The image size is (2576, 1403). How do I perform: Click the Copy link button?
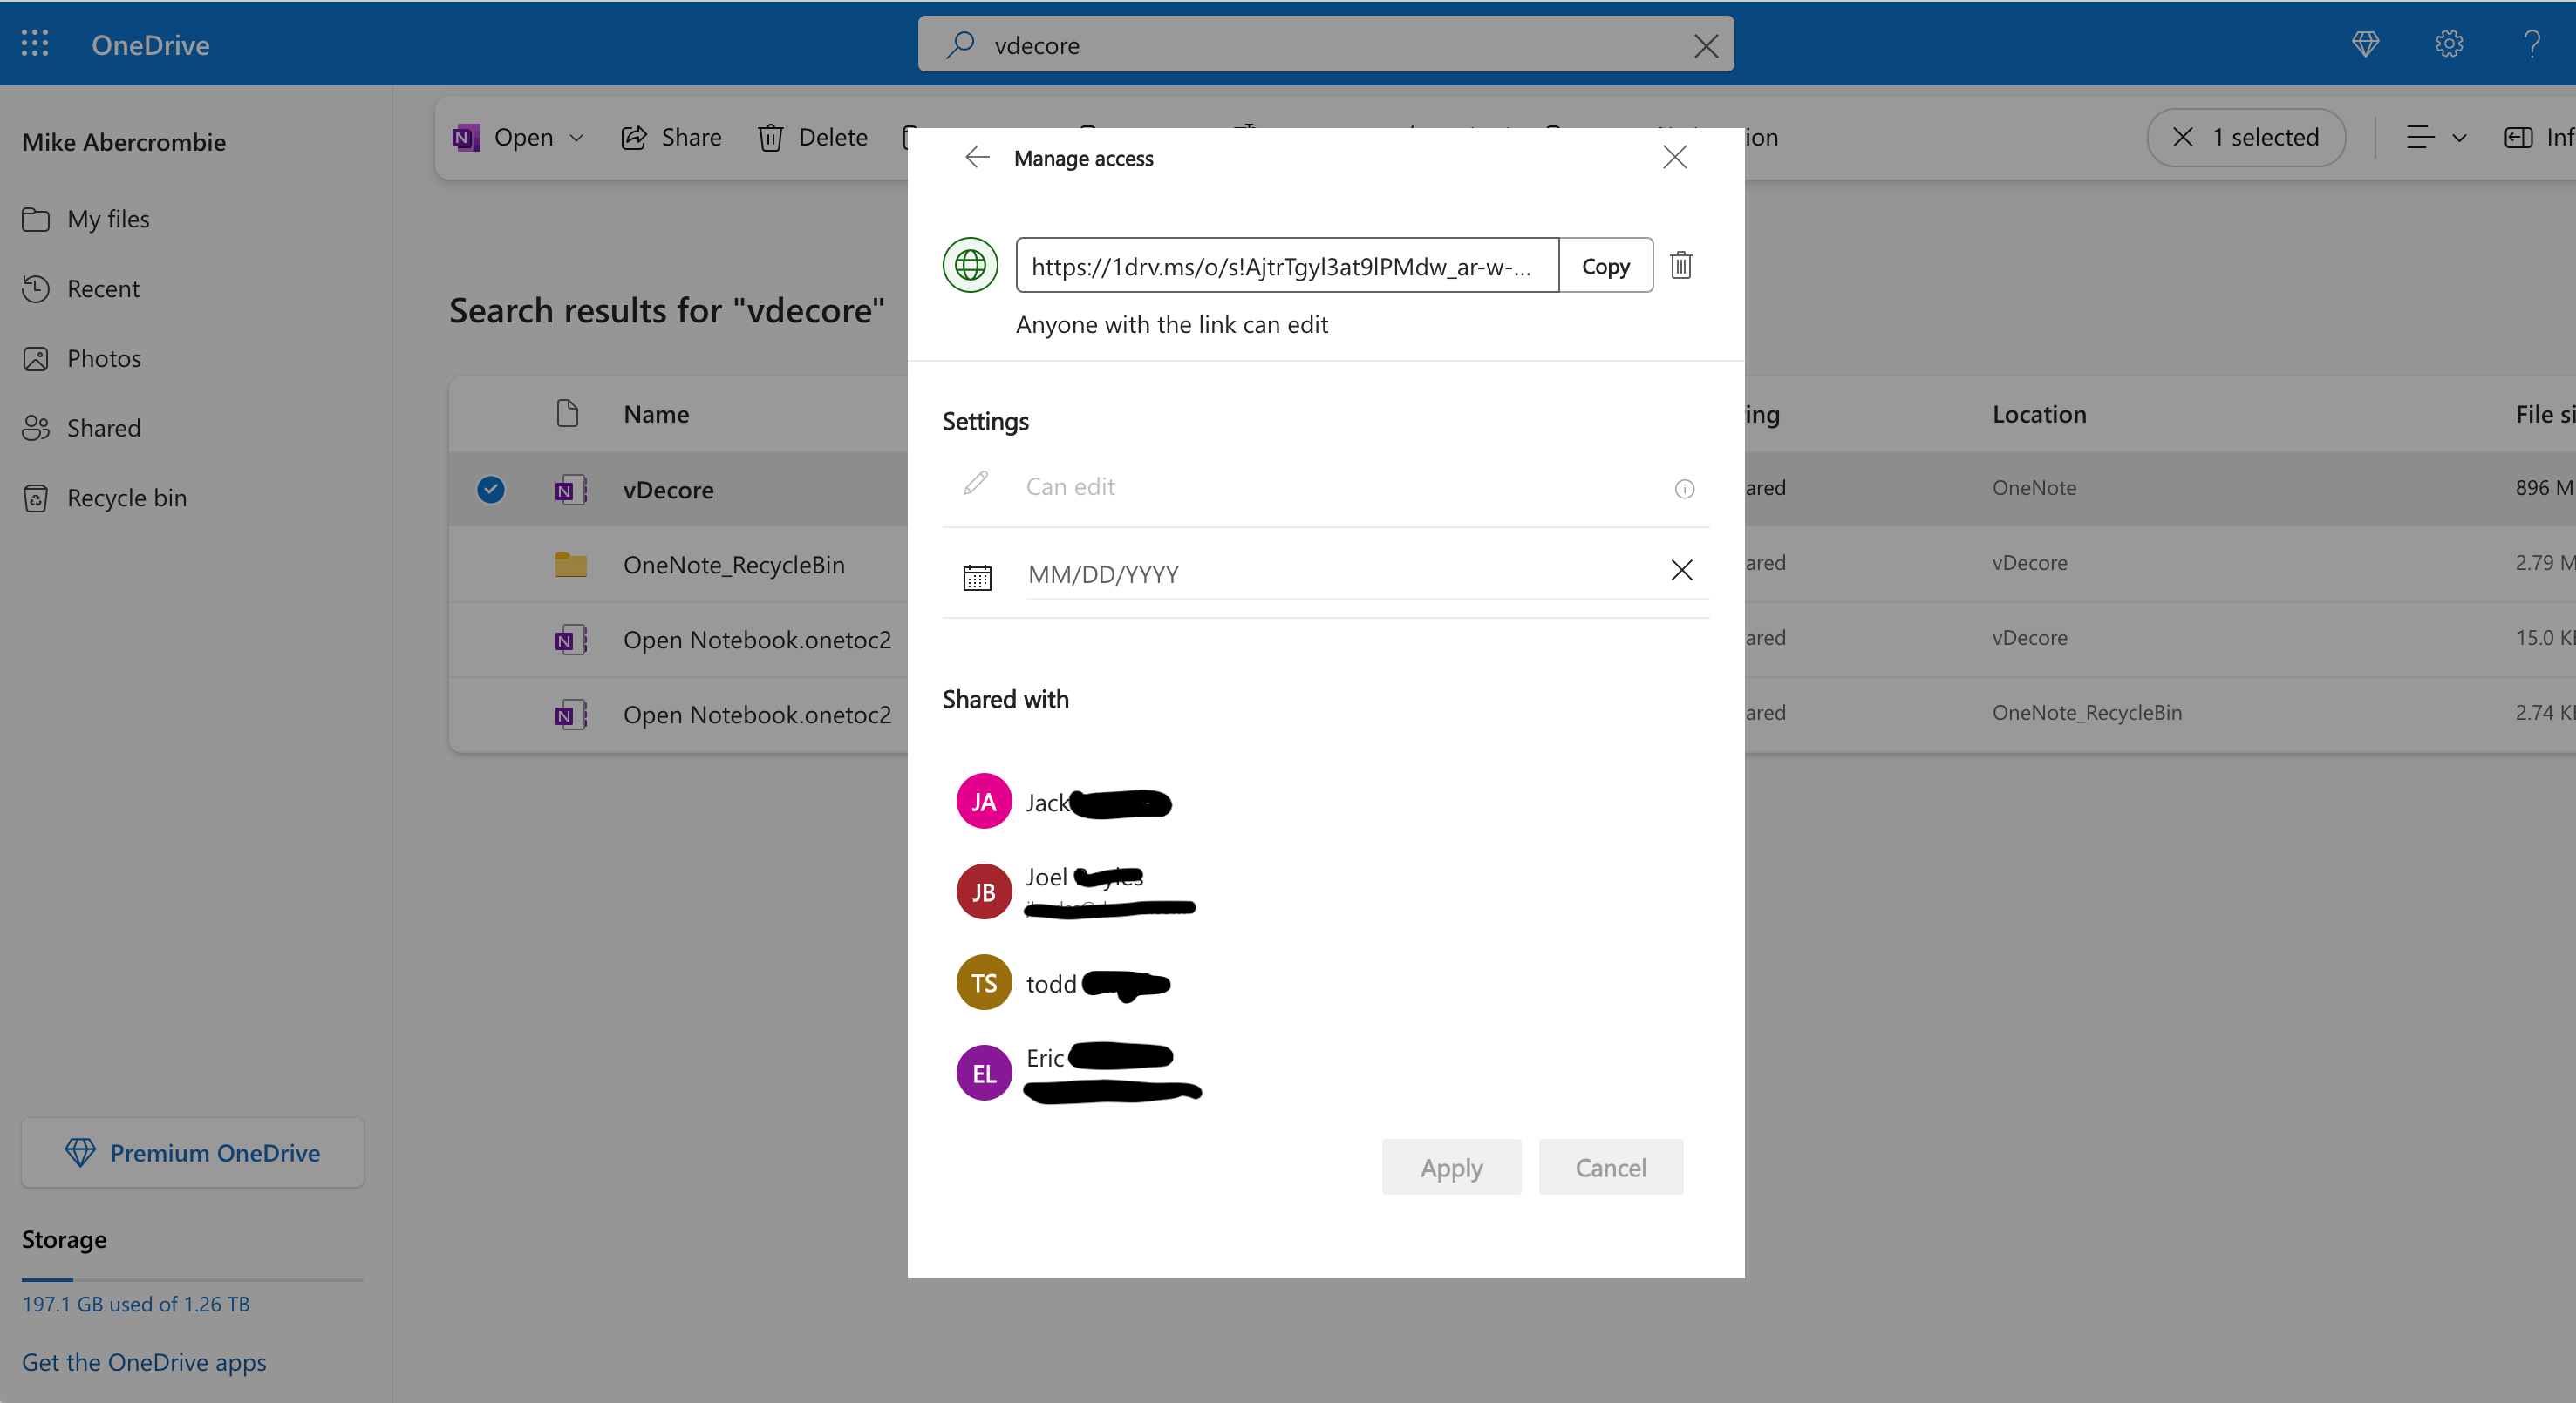pyautogui.click(x=1605, y=266)
